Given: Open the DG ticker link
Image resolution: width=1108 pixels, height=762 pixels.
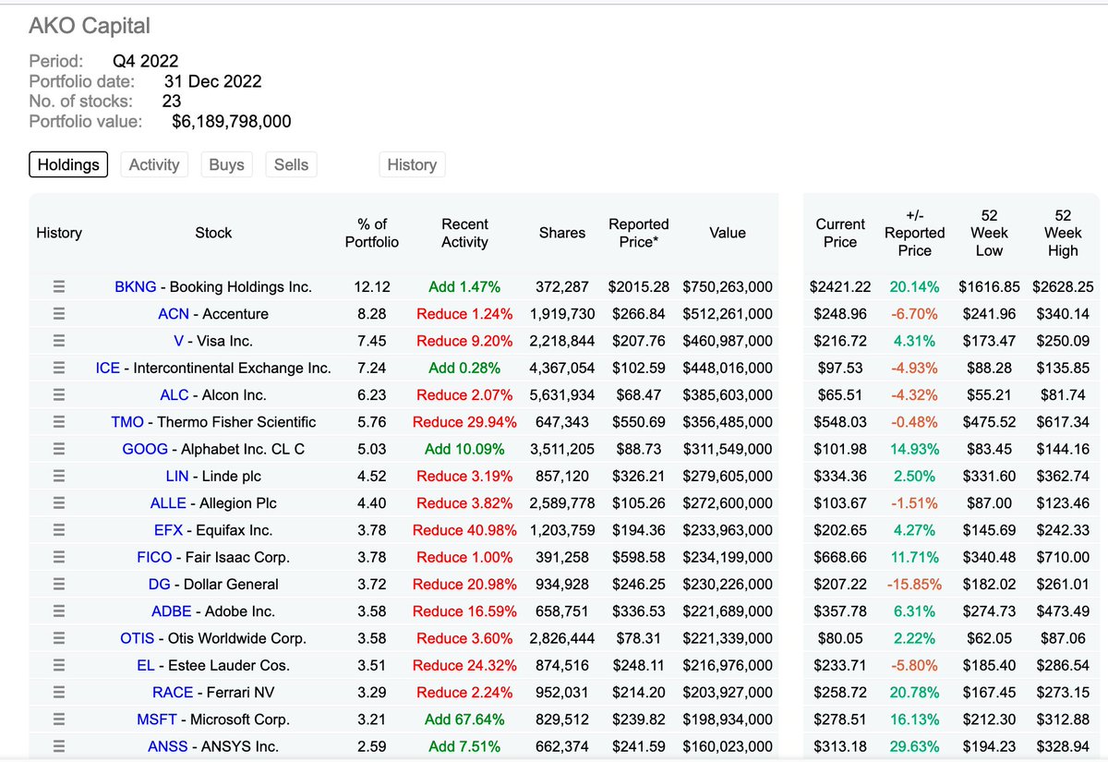Looking at the screenshot, I should click(159, 584).
